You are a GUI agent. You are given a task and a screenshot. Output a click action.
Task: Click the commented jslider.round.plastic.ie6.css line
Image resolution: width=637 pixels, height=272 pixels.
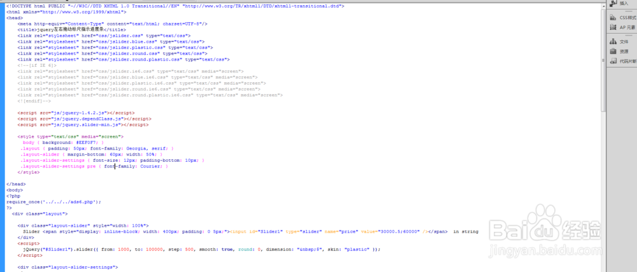(x=150, y=94)
